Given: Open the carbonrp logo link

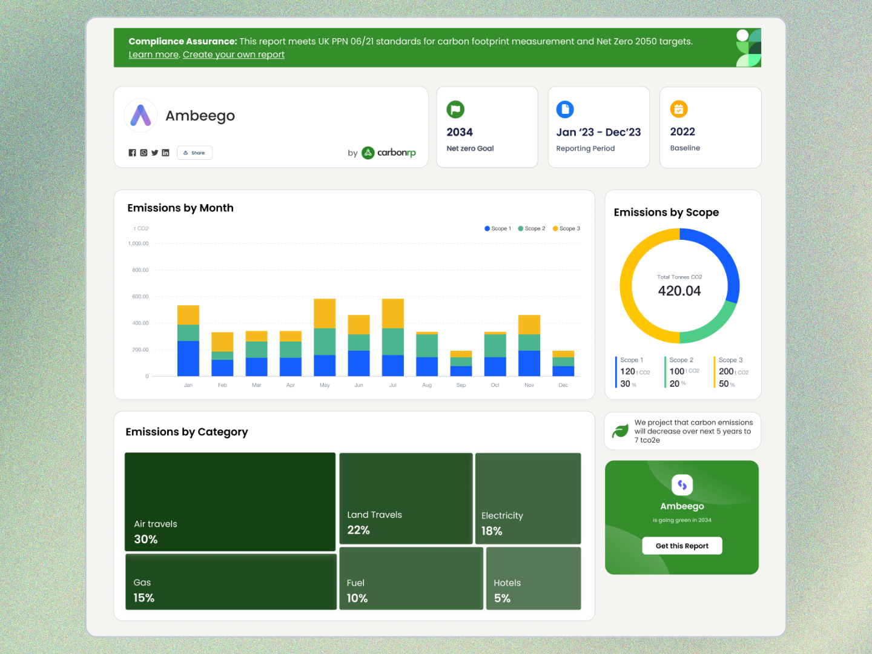Looking at the screenshot, I should coord(389,153).
